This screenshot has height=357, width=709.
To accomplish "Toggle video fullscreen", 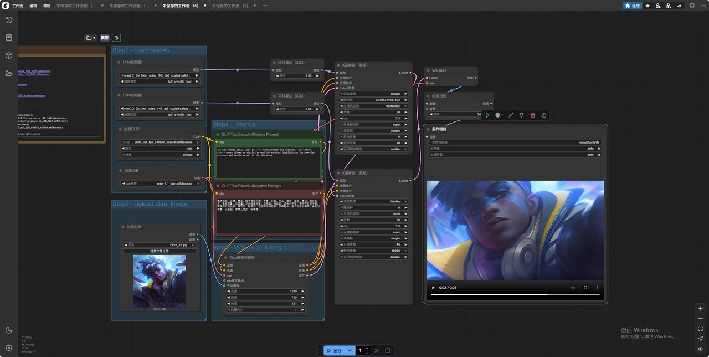I will [x=585, y=288].
